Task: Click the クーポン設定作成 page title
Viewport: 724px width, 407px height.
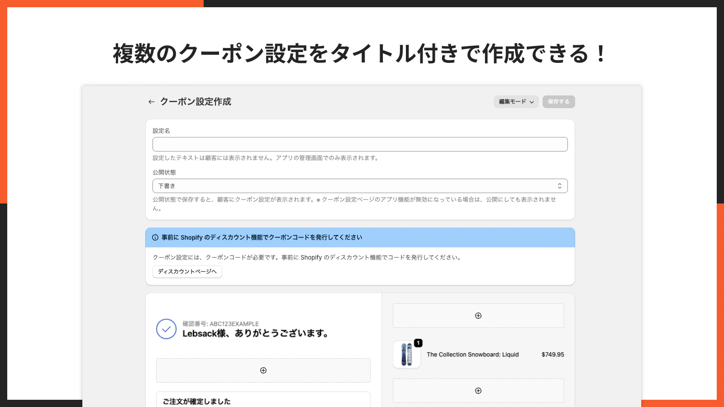Action: tap(195, 102)
